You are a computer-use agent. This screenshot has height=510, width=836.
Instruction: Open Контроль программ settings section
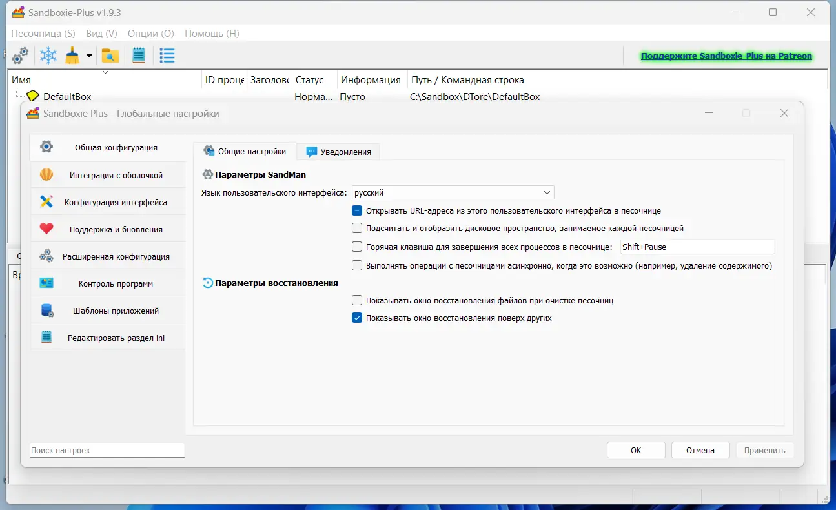coord(108,283)
